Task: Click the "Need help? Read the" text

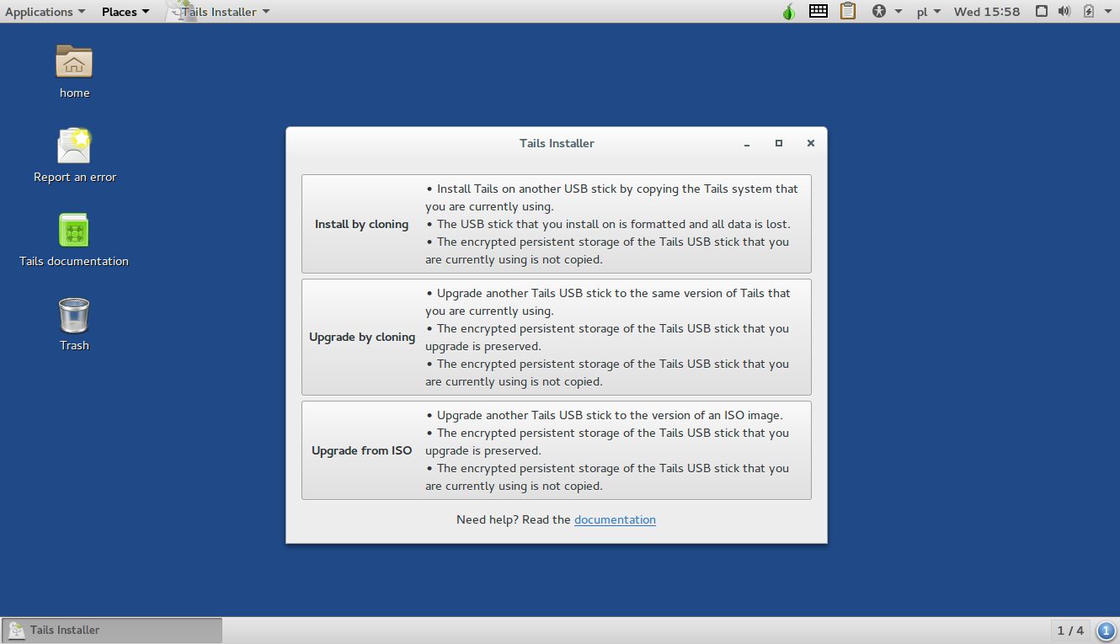Action: coord(514,519)
